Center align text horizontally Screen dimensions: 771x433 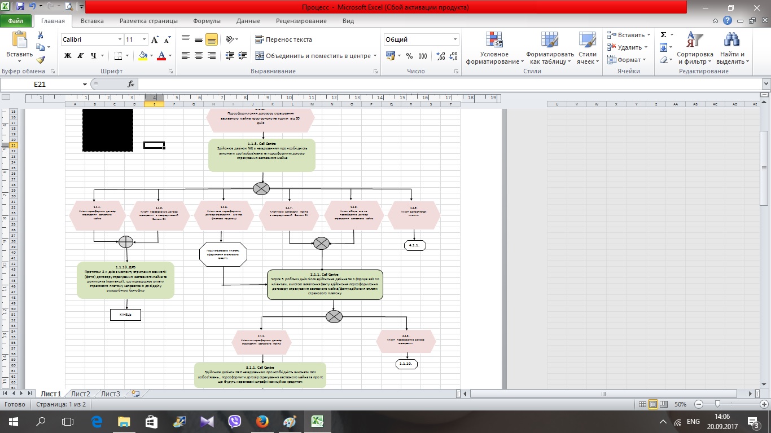(199, 56)
